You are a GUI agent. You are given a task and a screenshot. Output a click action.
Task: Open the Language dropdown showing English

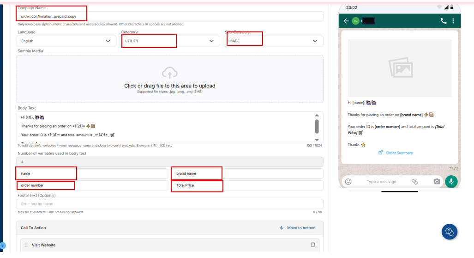[x=66, y=41]
